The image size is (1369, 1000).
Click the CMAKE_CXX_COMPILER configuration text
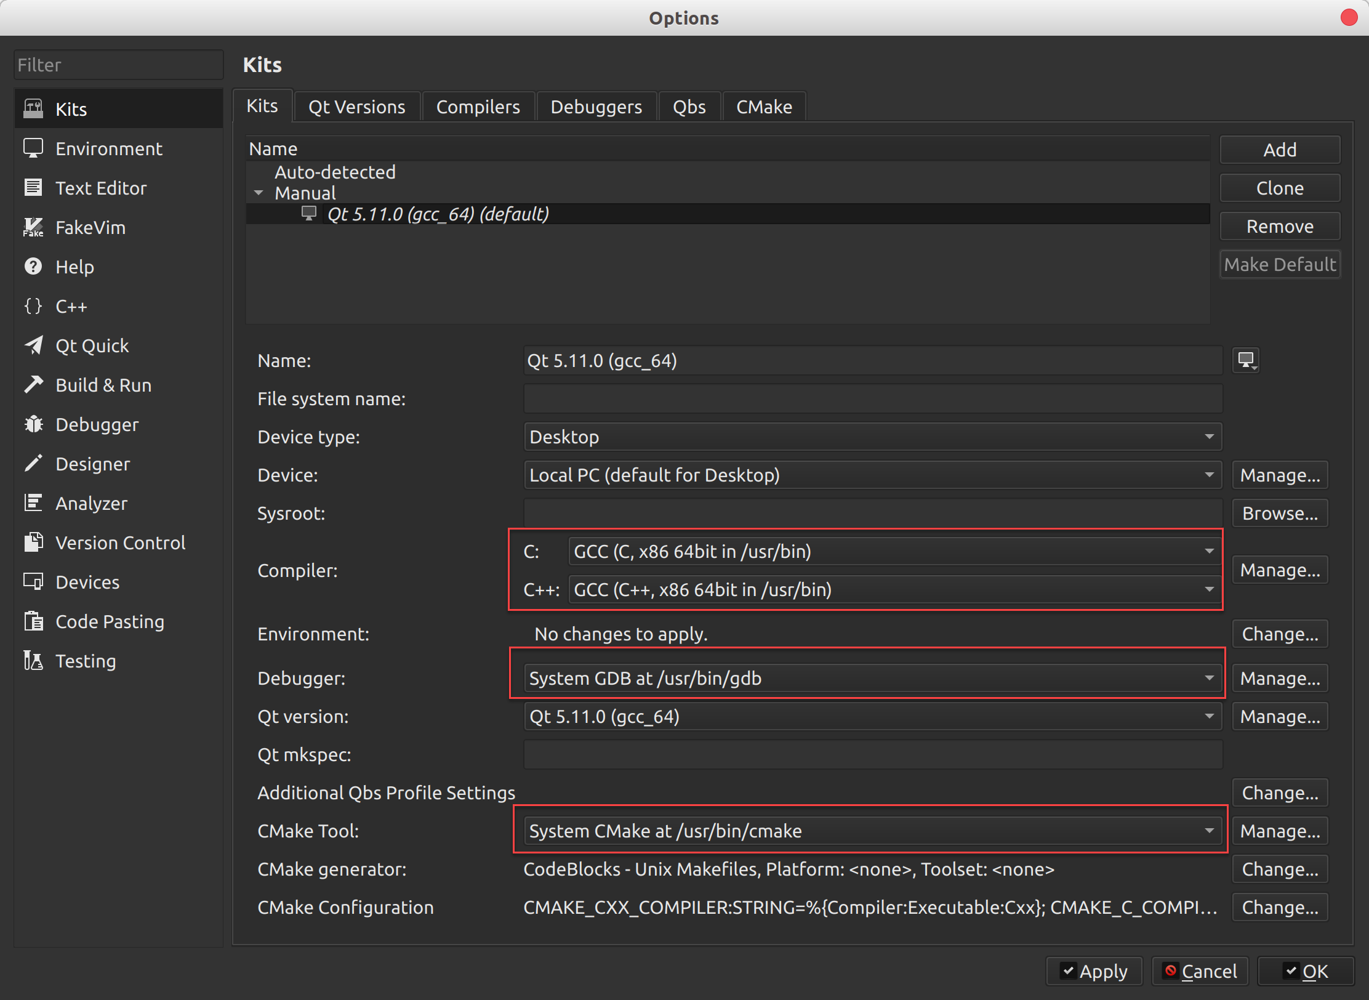point(870,907)
